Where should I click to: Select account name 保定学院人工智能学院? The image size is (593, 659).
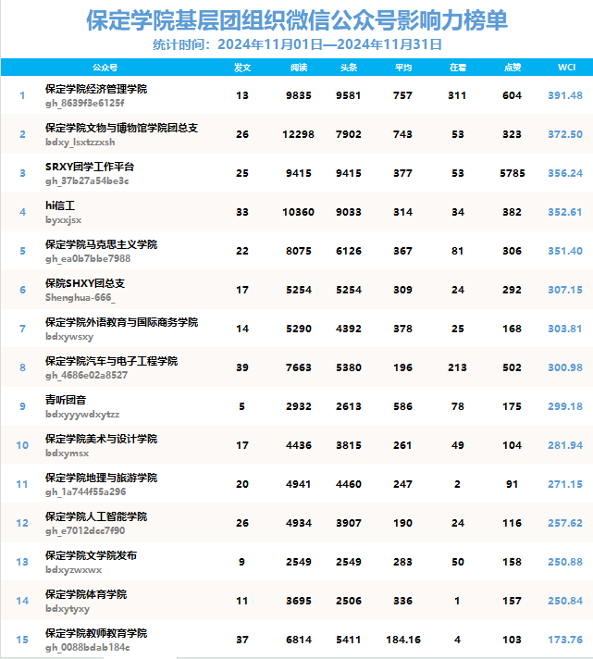(96, 516)
